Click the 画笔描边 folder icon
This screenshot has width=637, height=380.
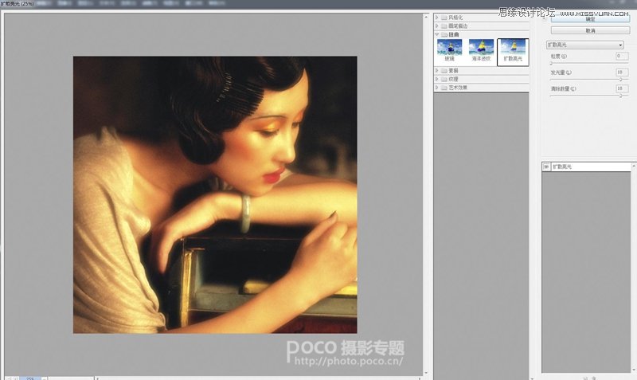click(x=444, y=26)
